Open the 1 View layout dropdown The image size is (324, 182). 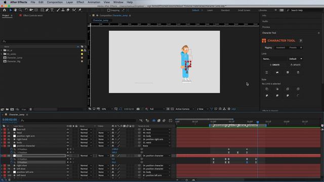coord(202,109)
